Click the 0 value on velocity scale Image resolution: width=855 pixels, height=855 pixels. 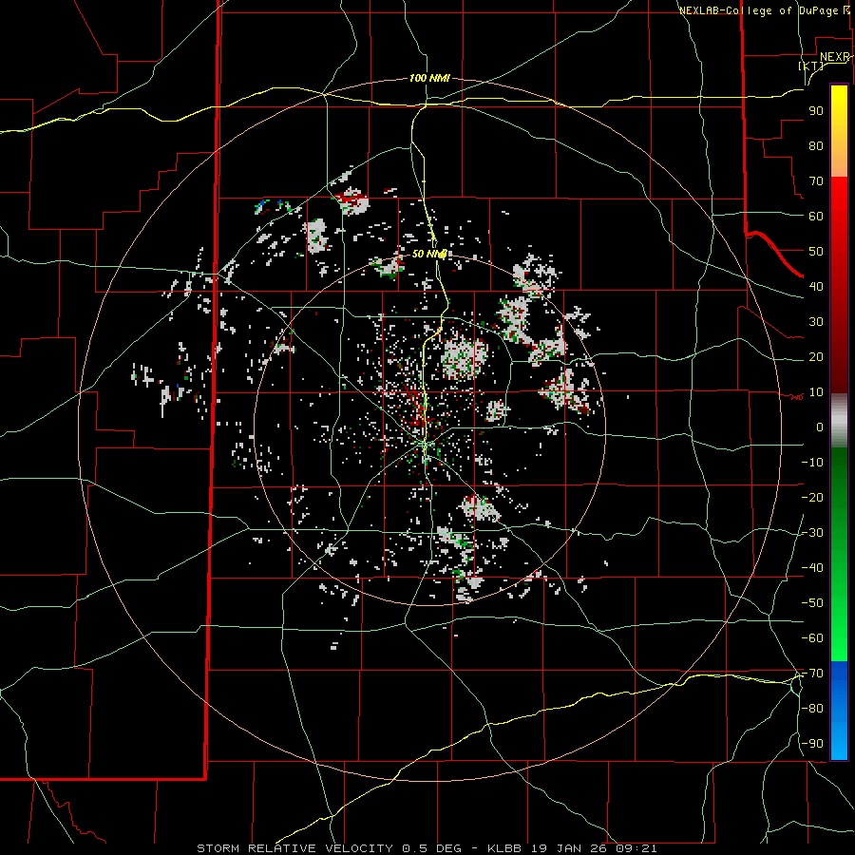pyautogui.click(x=820, y=427)
